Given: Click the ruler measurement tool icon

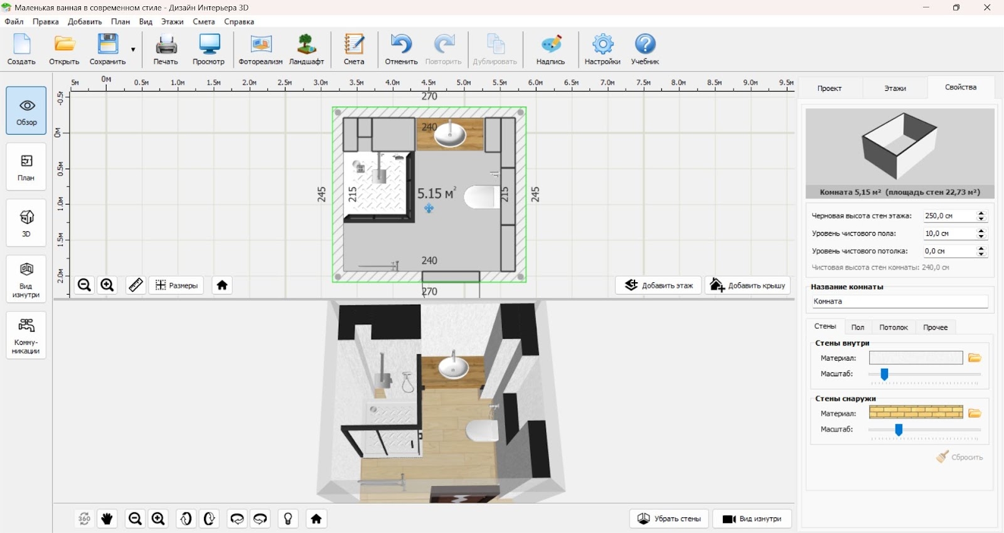Looking at the screenshot, I should pos(136,285).
